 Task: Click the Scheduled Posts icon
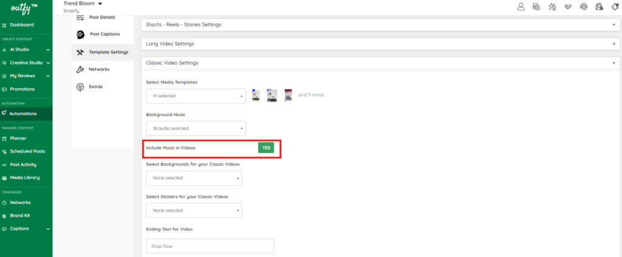point(4,151)
